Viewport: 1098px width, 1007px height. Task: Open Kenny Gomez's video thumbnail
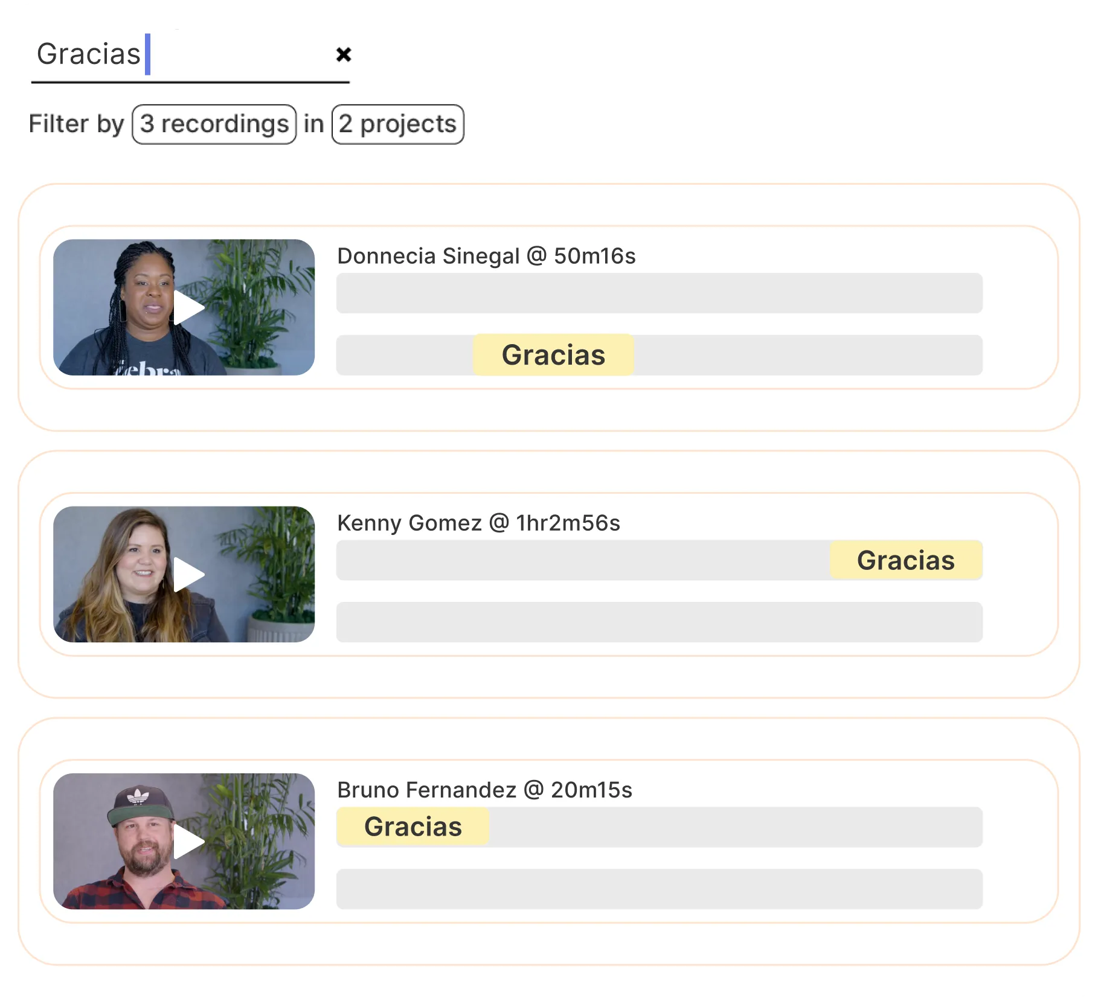coord(184,574)
